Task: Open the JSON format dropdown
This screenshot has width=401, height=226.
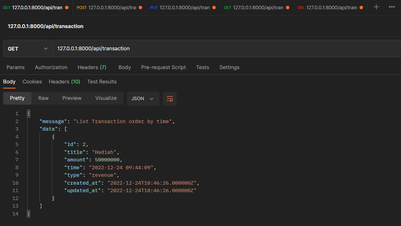Action: (x=143, y=99)
